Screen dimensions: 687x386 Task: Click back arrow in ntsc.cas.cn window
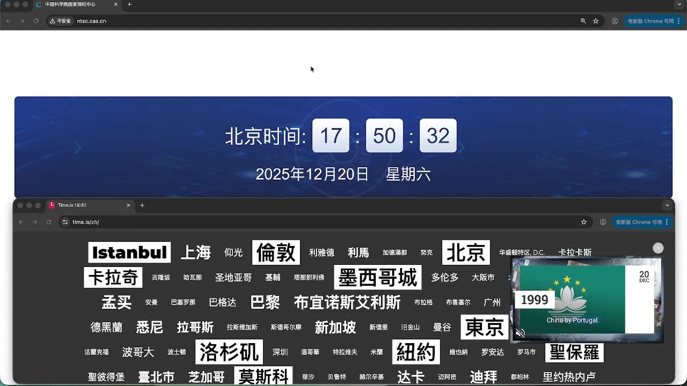(x=9, y=21)
